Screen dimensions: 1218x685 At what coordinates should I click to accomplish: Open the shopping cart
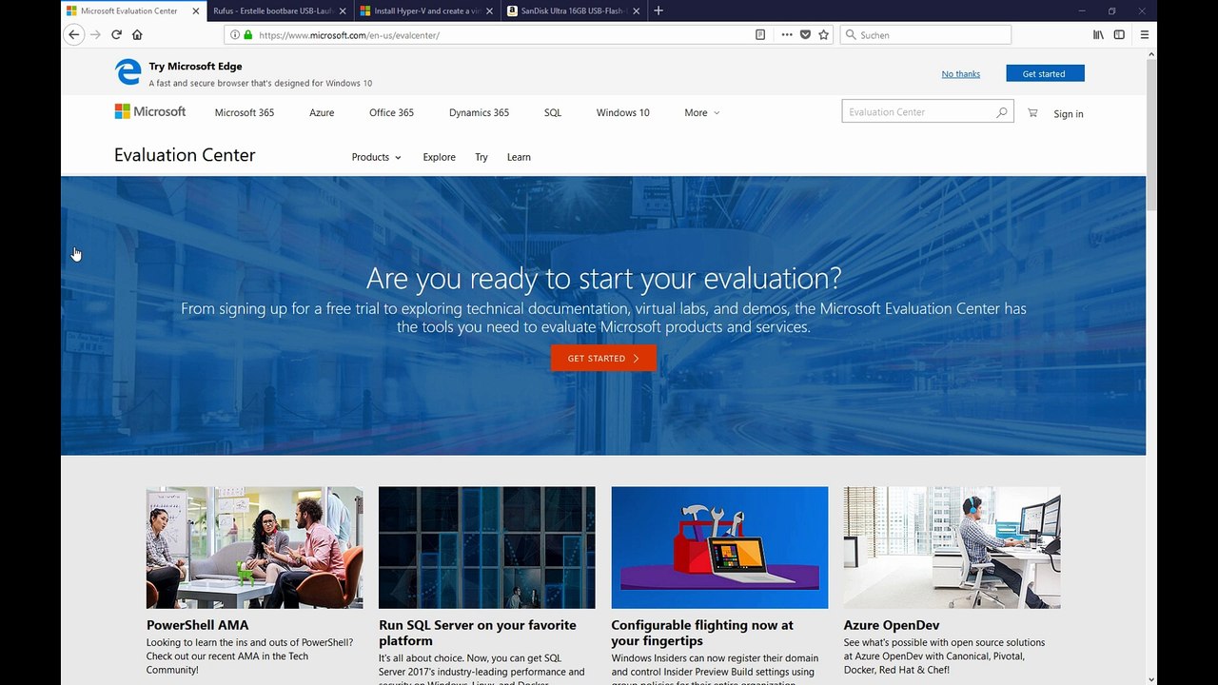(x=1032, y=112)
